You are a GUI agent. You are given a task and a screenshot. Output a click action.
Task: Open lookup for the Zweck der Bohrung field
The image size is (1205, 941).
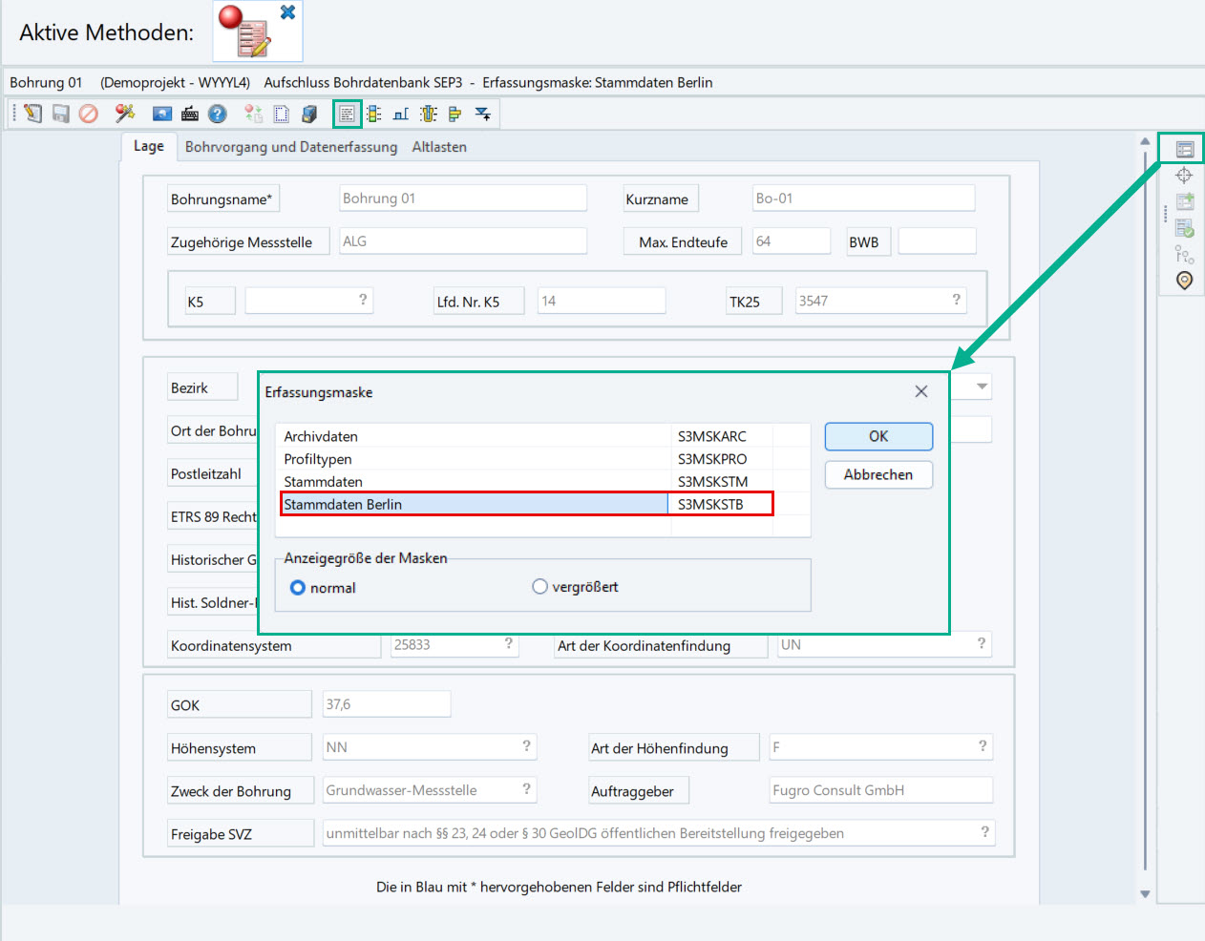click(x=526, y=789)
